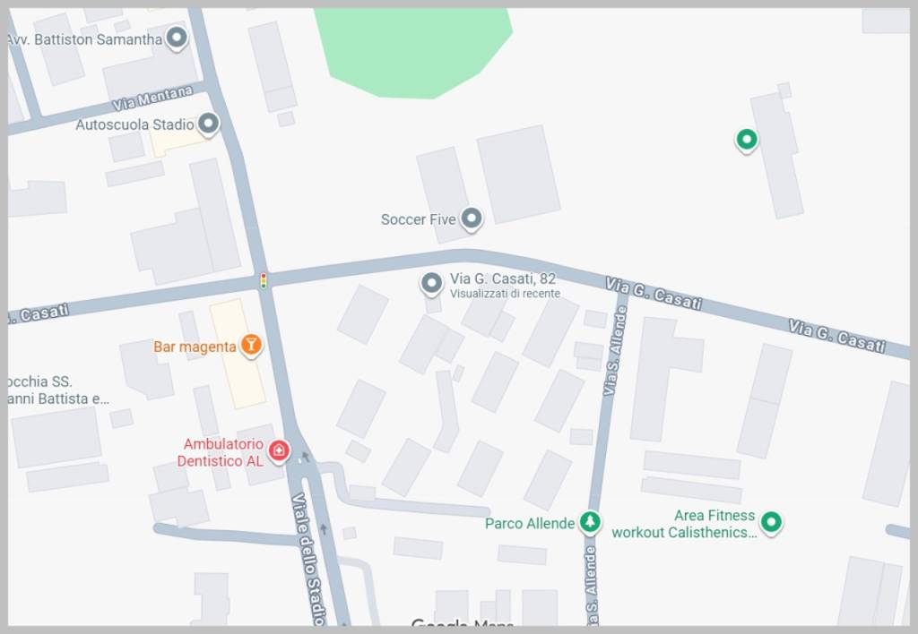The height and width of the screenshot is (634, 918).
Task: Open the Soccer Five marker
Action: click(471, 218)
